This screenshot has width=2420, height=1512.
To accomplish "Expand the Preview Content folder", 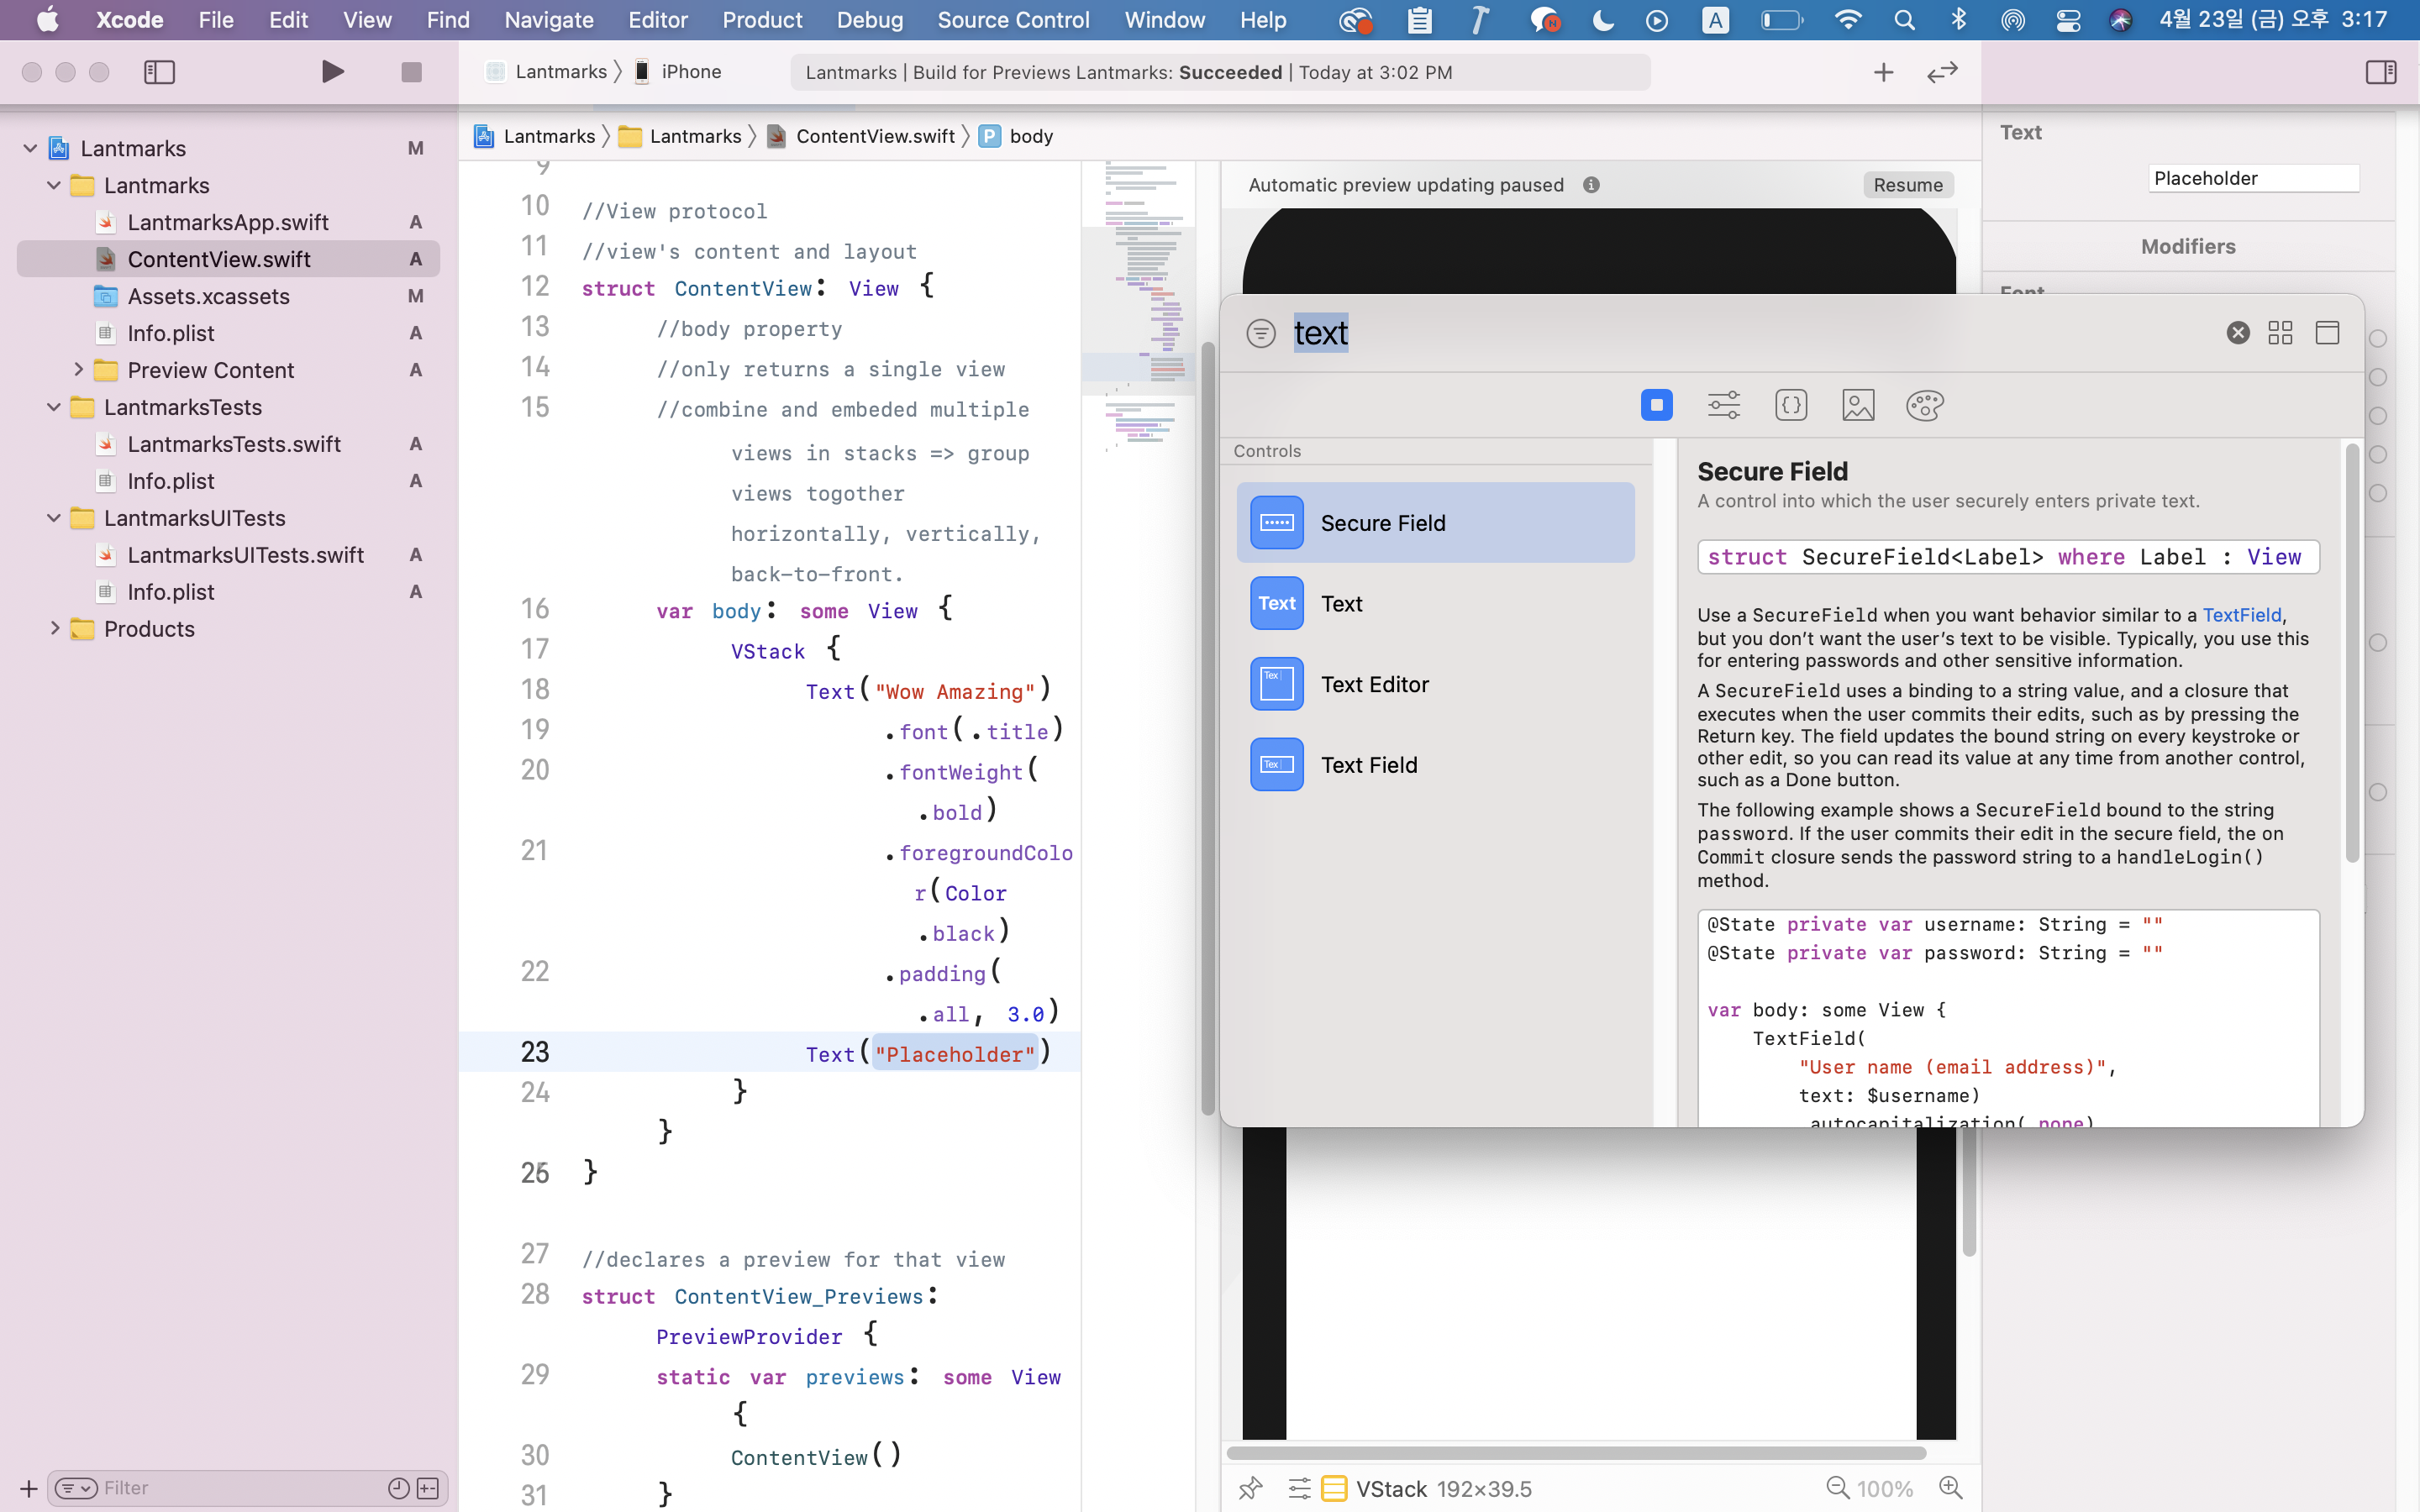I will pyautogui.click(x=78, y=370).
